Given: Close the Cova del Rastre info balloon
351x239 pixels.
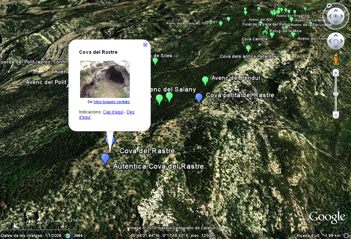Looking at the screenshot, I should click(x=145, y=45).
